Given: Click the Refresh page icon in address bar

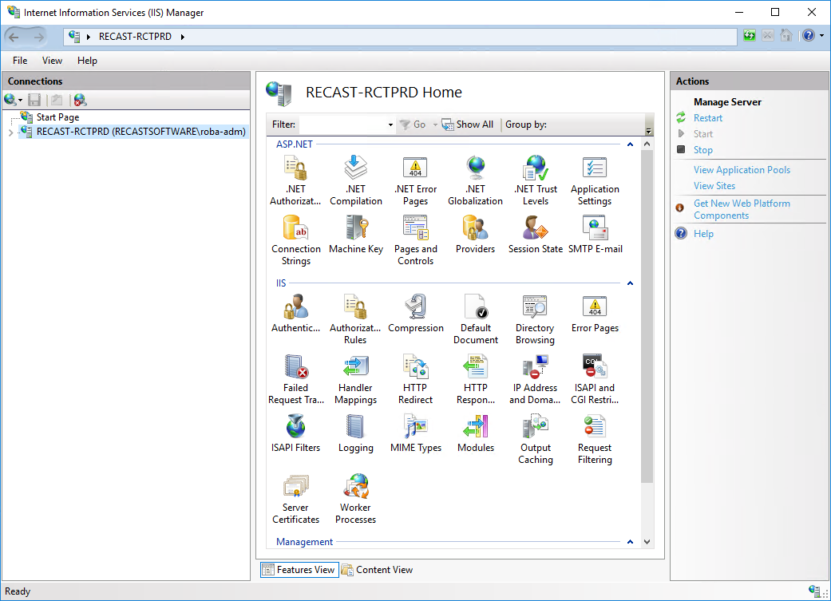Looking at the screenshot, I should pos(750,35).
